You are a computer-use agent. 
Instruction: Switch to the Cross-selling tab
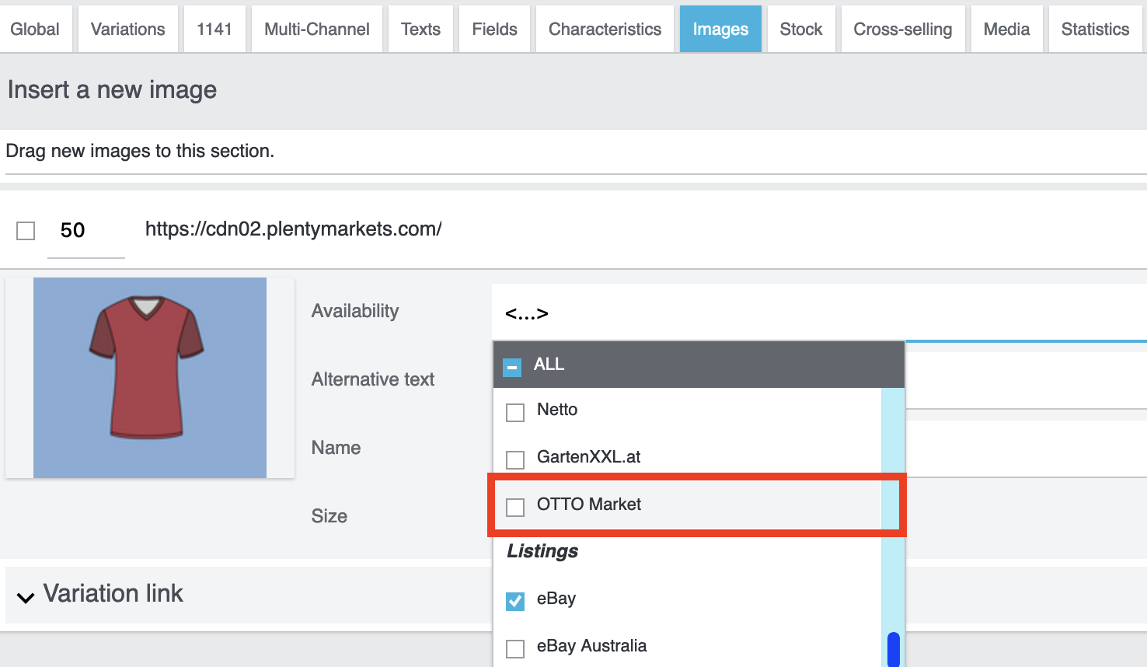[x=902, y=30]
